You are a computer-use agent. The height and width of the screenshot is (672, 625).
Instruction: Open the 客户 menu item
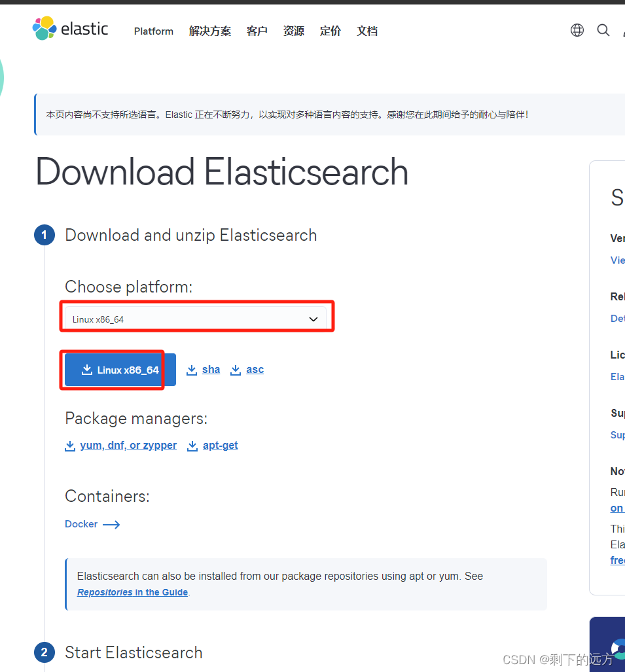[257, 31]
